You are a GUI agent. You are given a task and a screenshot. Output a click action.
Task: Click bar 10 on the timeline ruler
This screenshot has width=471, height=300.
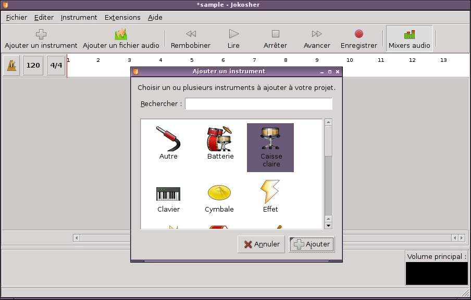[350, 60]
